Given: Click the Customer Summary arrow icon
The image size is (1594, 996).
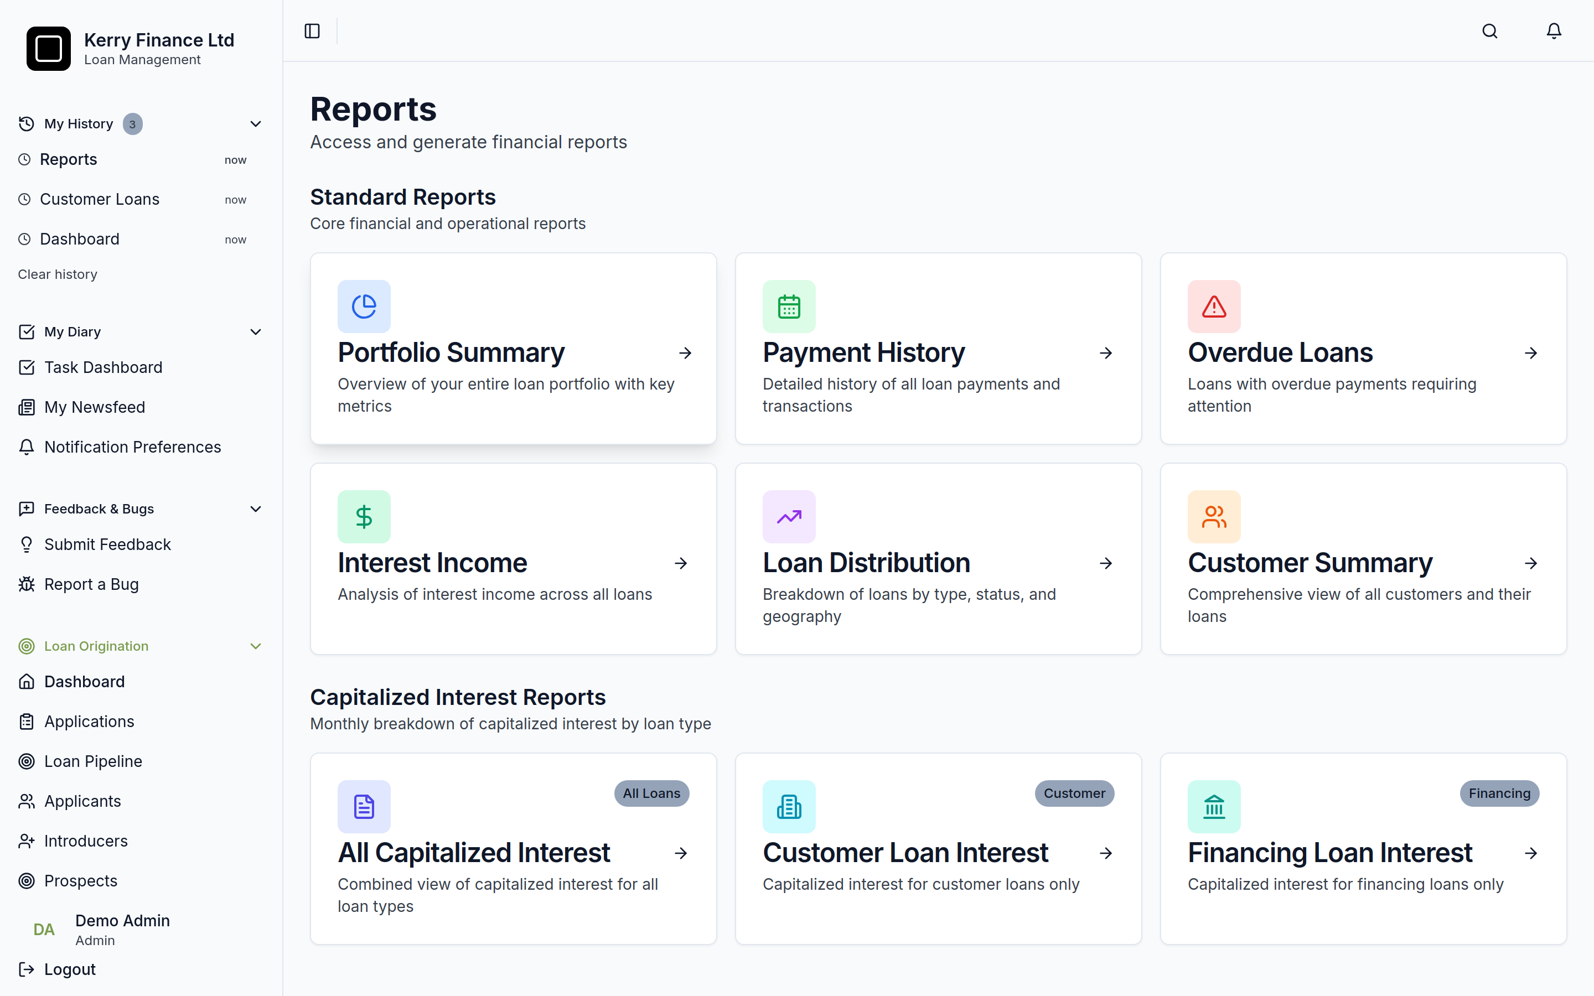Looking at the screenshot, I should click(x=1531, y=563).
